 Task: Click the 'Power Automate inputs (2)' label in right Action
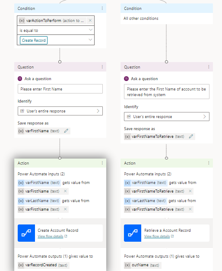point(148,174)
